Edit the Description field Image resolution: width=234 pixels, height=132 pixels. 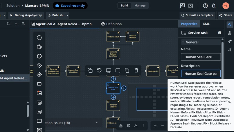pos(201,74)
